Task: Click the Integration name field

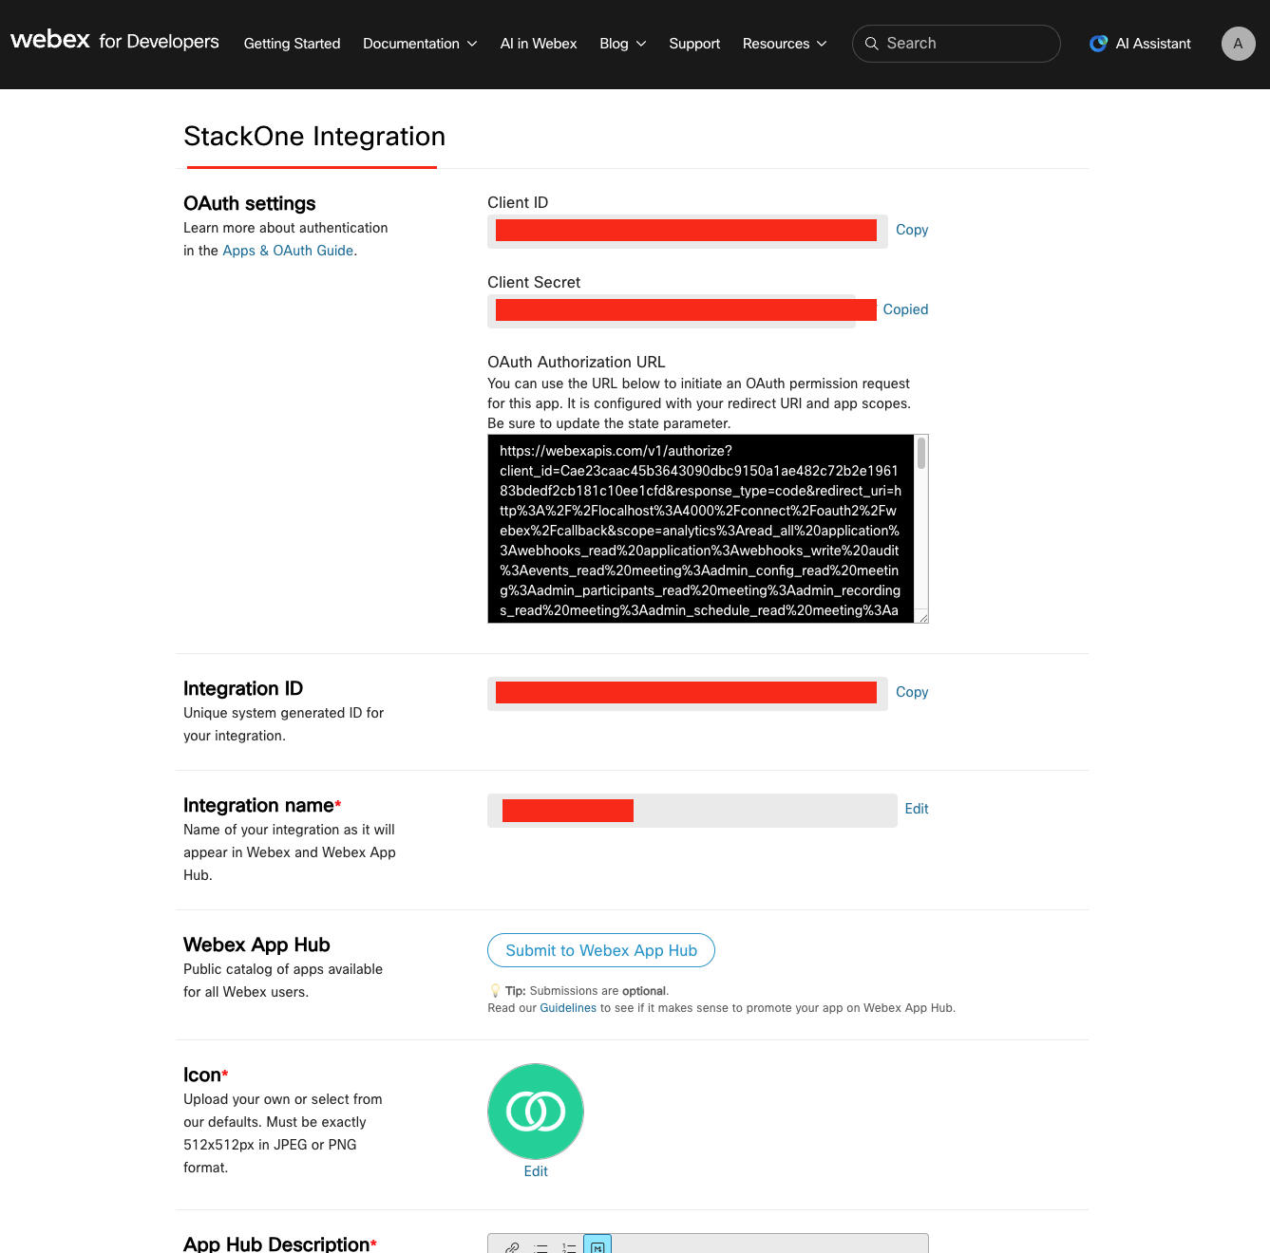Action: pos(692,811)
